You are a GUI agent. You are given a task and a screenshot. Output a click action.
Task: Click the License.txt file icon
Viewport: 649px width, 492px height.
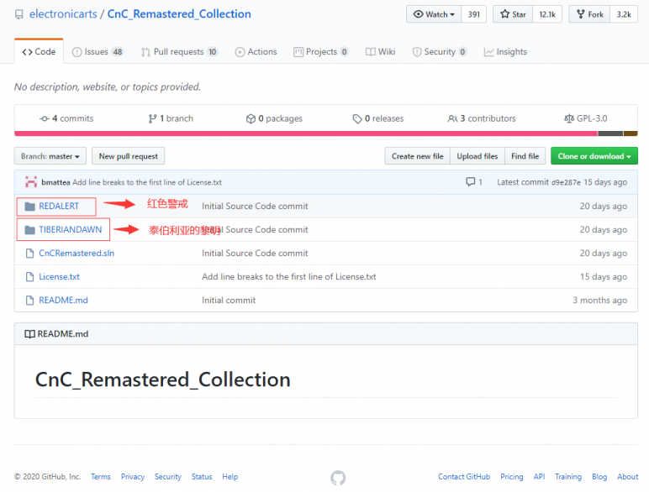tap(29, 277)
